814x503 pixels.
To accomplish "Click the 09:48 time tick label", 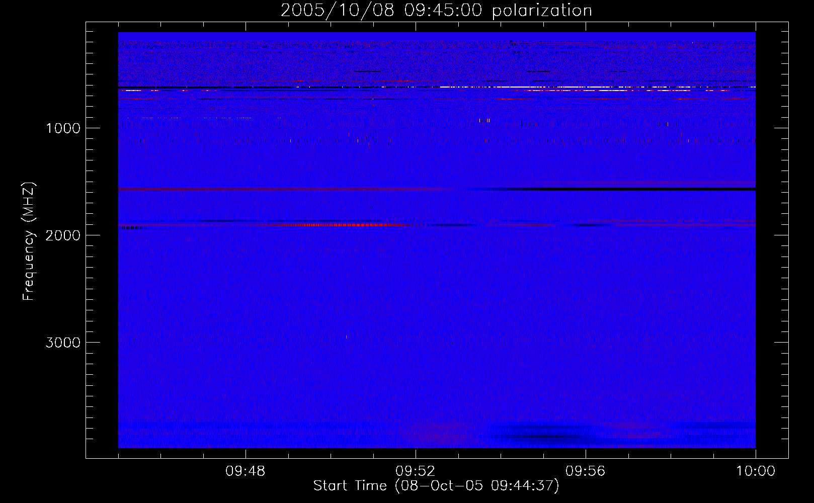I will [246, 471].
